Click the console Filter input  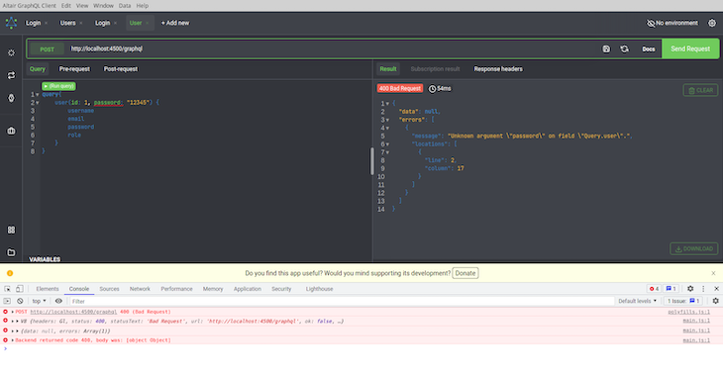click(x=342, y=301)
